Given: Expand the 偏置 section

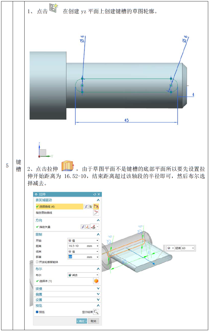Looking at the screenshot, I should 67,294.
